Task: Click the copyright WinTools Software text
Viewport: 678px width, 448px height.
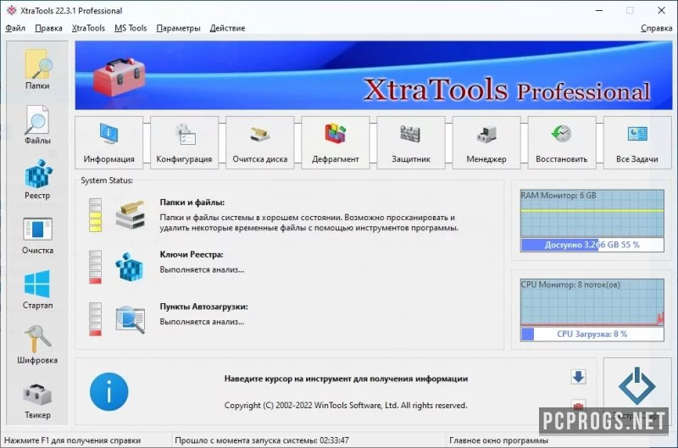Action: (346, 405)
